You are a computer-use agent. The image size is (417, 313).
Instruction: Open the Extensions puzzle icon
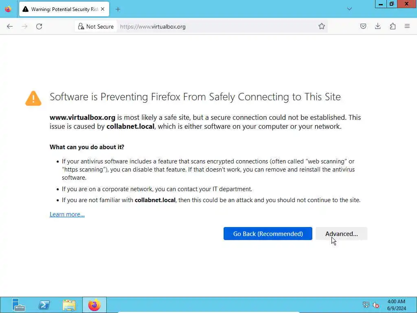pyautogui.click(x=393, y=26)
